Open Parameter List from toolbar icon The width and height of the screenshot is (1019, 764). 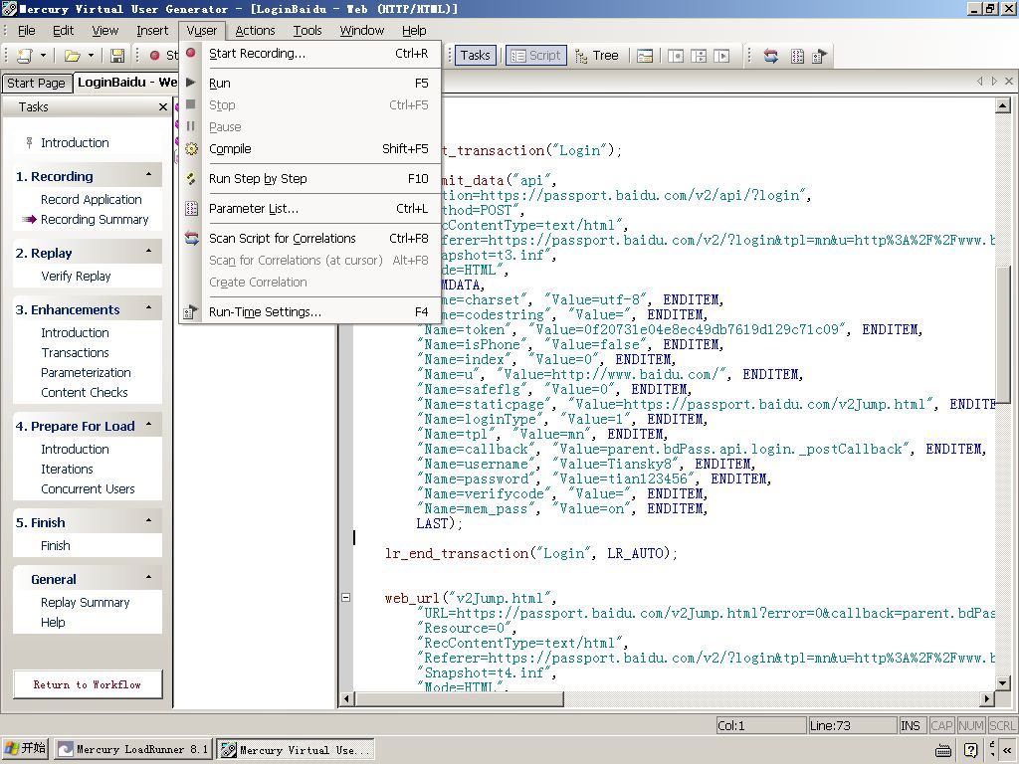(797, 57)
